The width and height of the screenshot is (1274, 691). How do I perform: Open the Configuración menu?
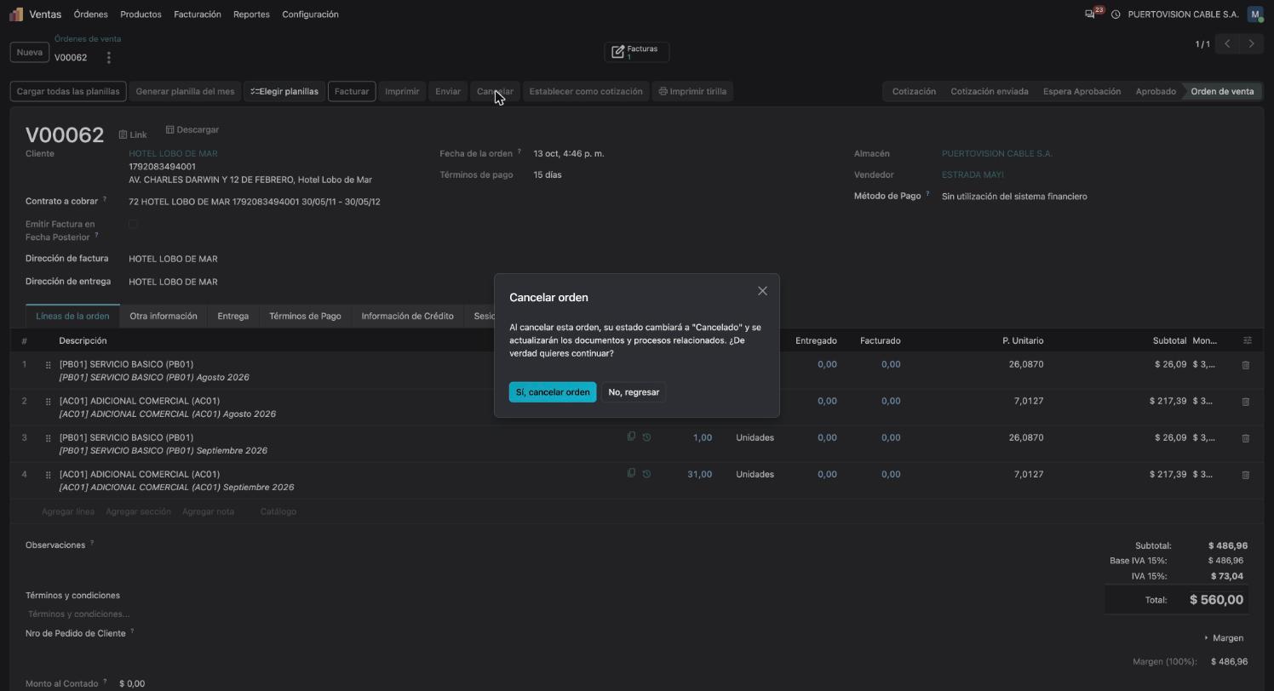pyautogui.click(x=310, y=14)
